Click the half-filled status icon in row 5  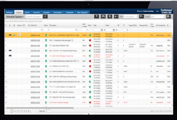(46, 56)
